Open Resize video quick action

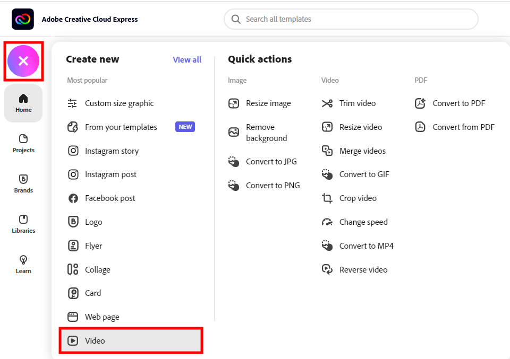(361, 127)
